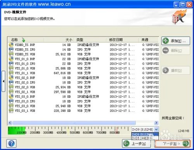Click the IFO icon beside VTS_03_0.IFO

point(11,101)
